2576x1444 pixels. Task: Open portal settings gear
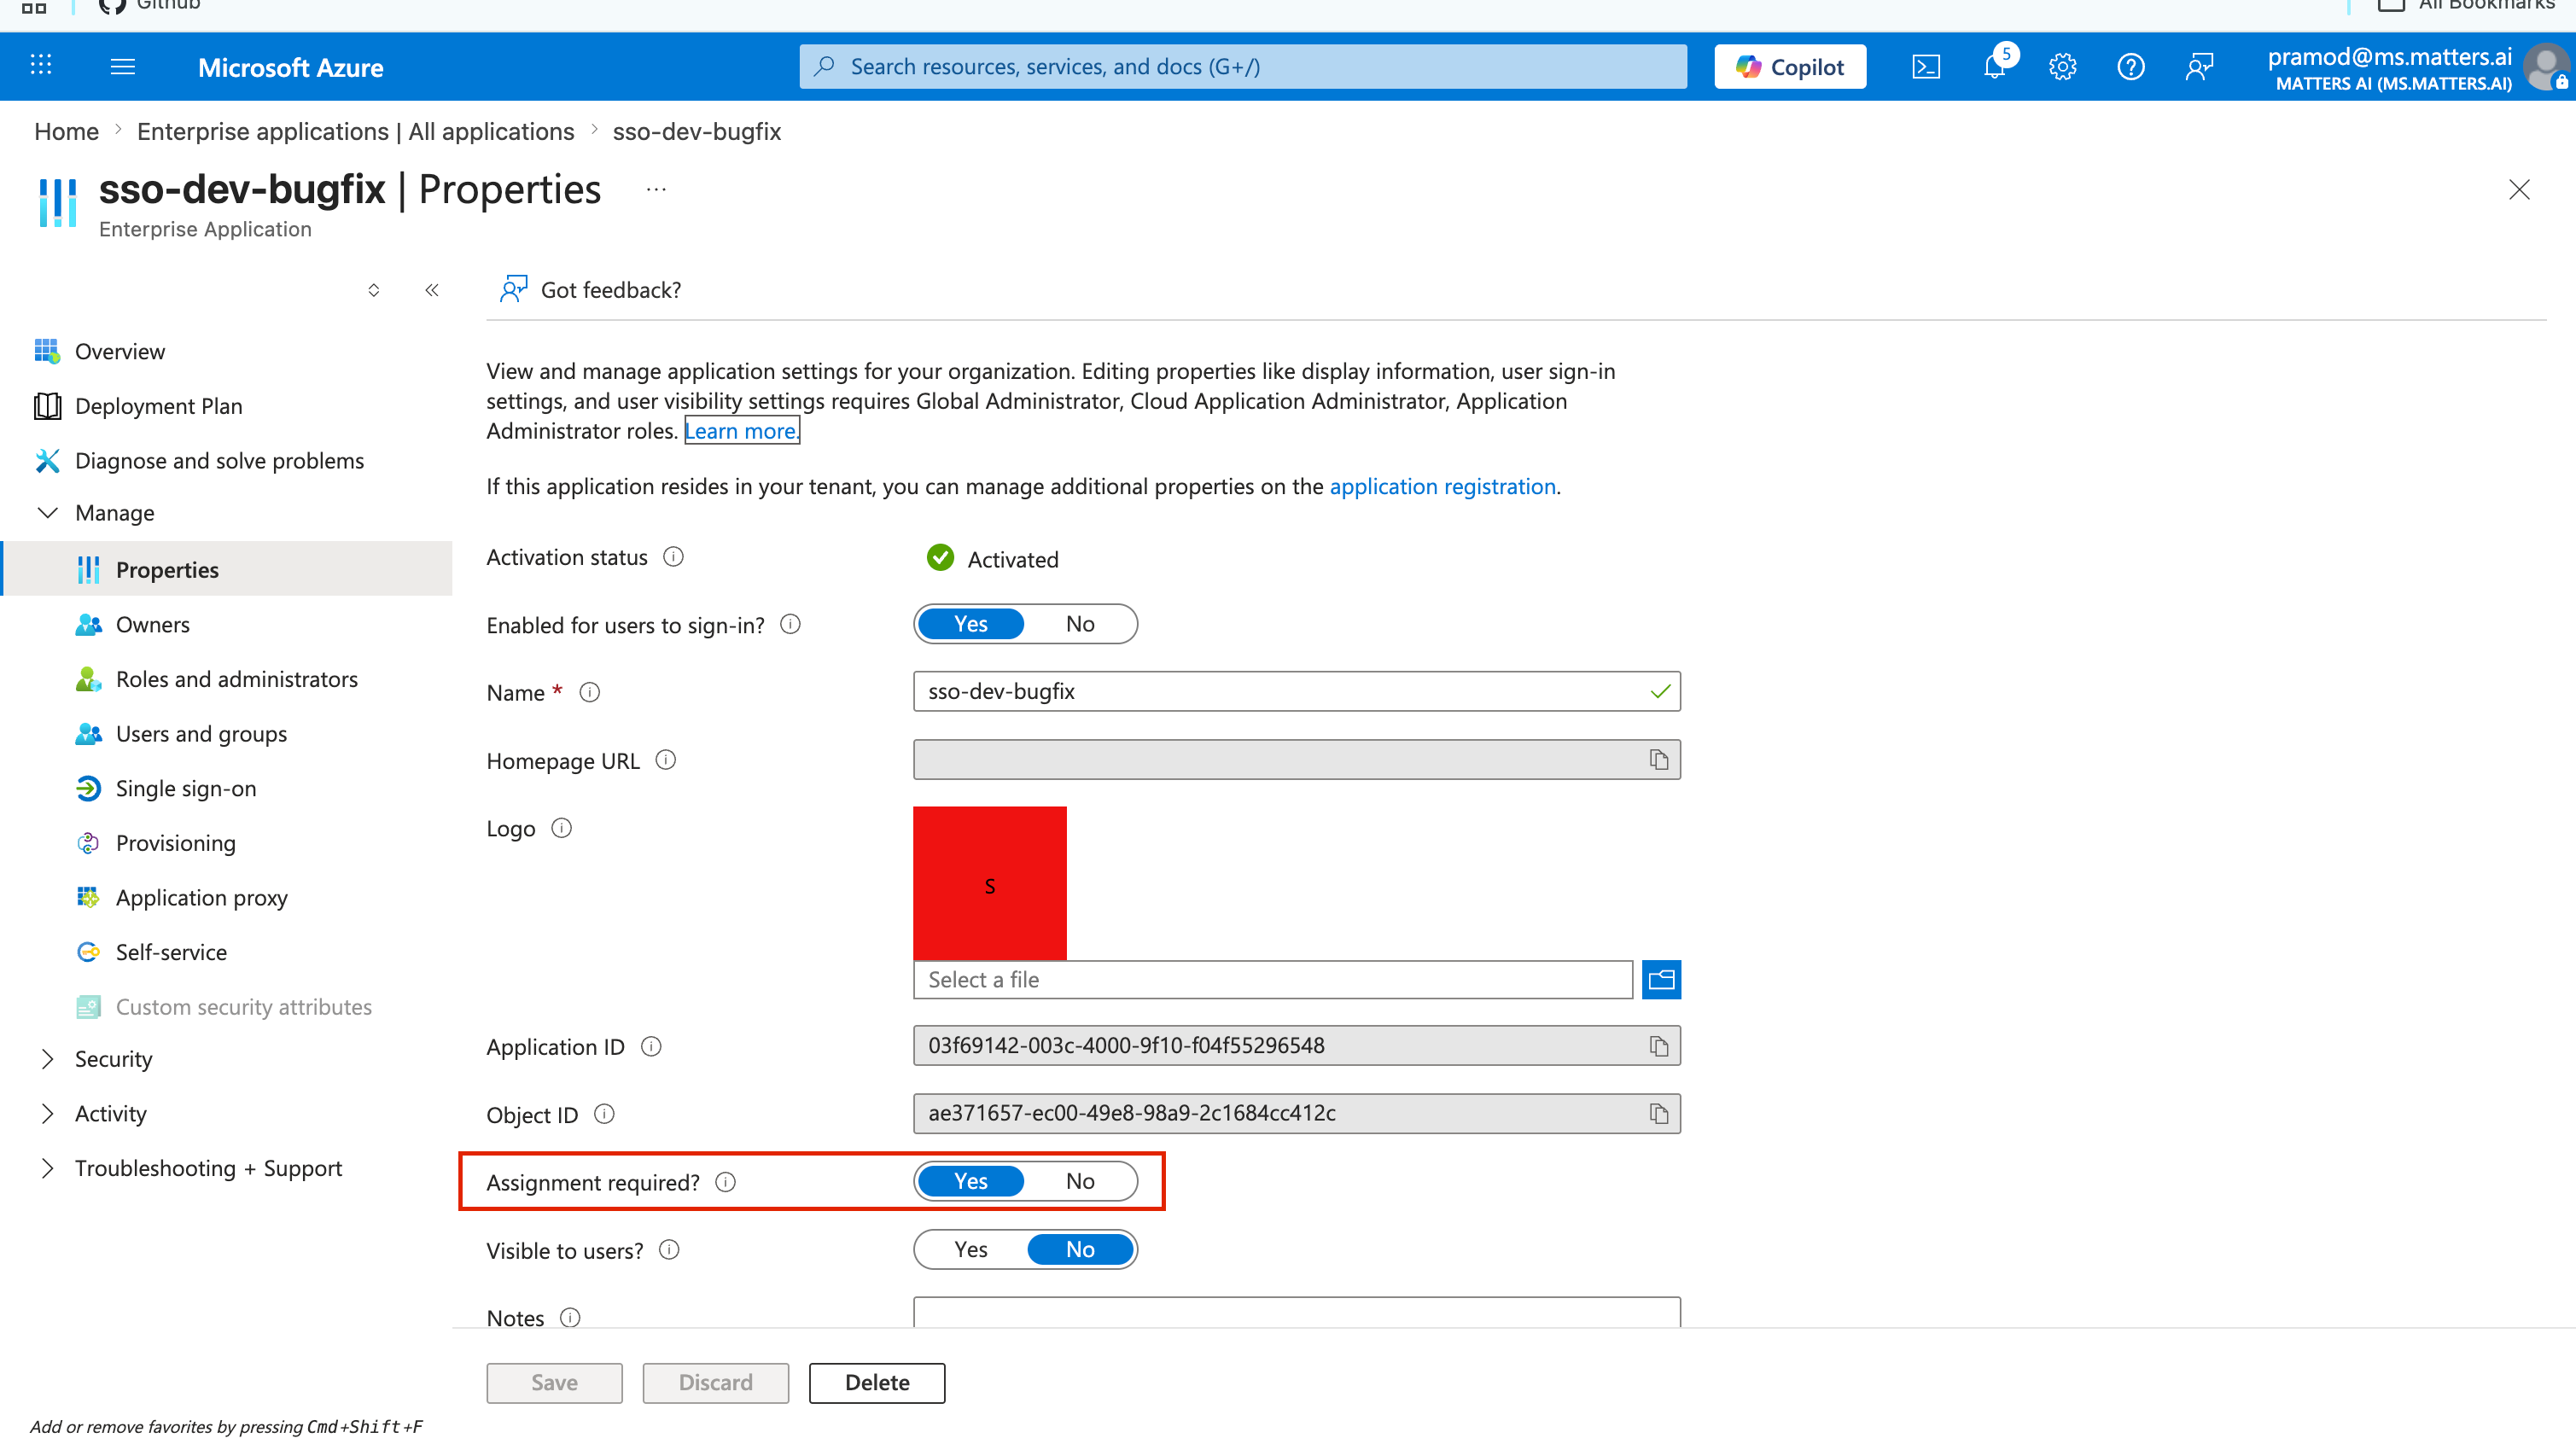[x=2063, y=67]
